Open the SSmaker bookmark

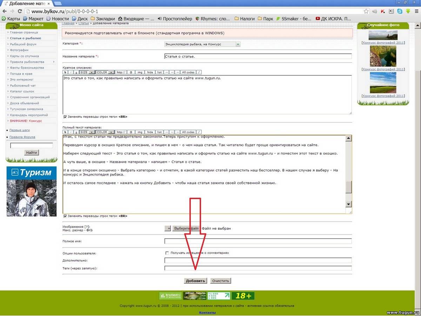[294, 19]
